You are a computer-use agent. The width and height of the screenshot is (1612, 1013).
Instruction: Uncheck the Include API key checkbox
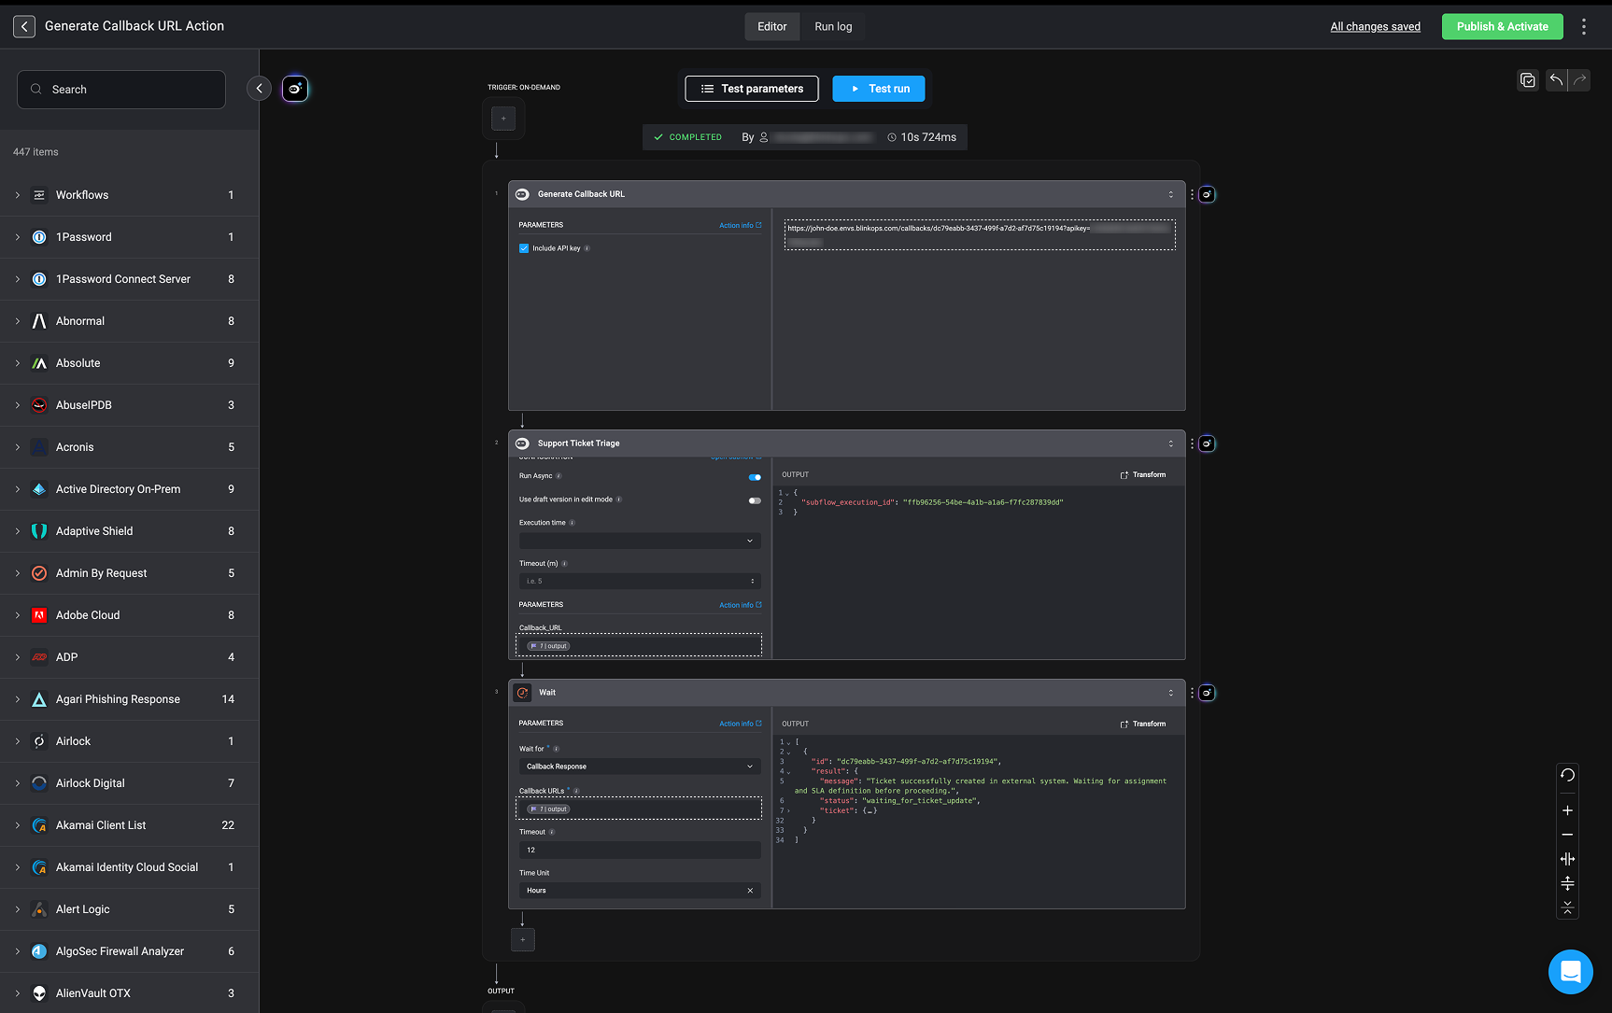[x=524, y=248]
